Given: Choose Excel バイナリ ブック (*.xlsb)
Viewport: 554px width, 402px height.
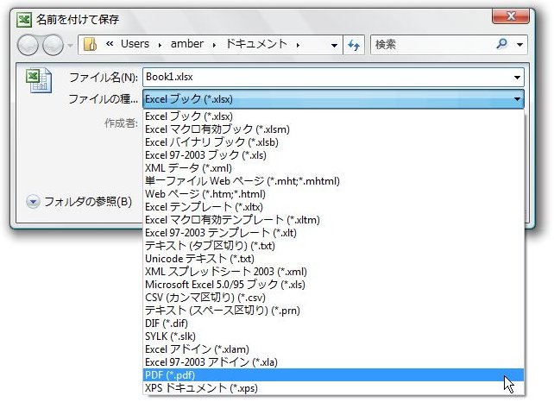Looking at the screenshot, I should (x=334, y=142).
